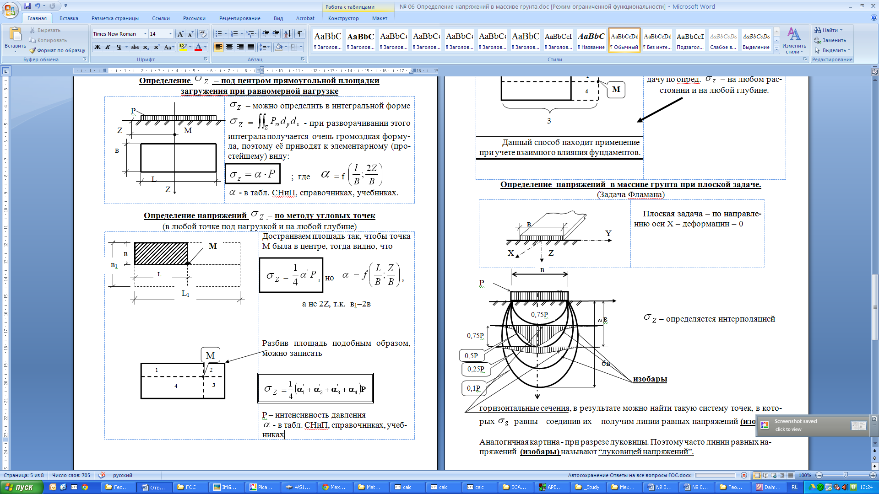The width and height of the screenshot is (879, 494).
Task: Toggle strikethrough formatting
Action: [x=135, y=47]
